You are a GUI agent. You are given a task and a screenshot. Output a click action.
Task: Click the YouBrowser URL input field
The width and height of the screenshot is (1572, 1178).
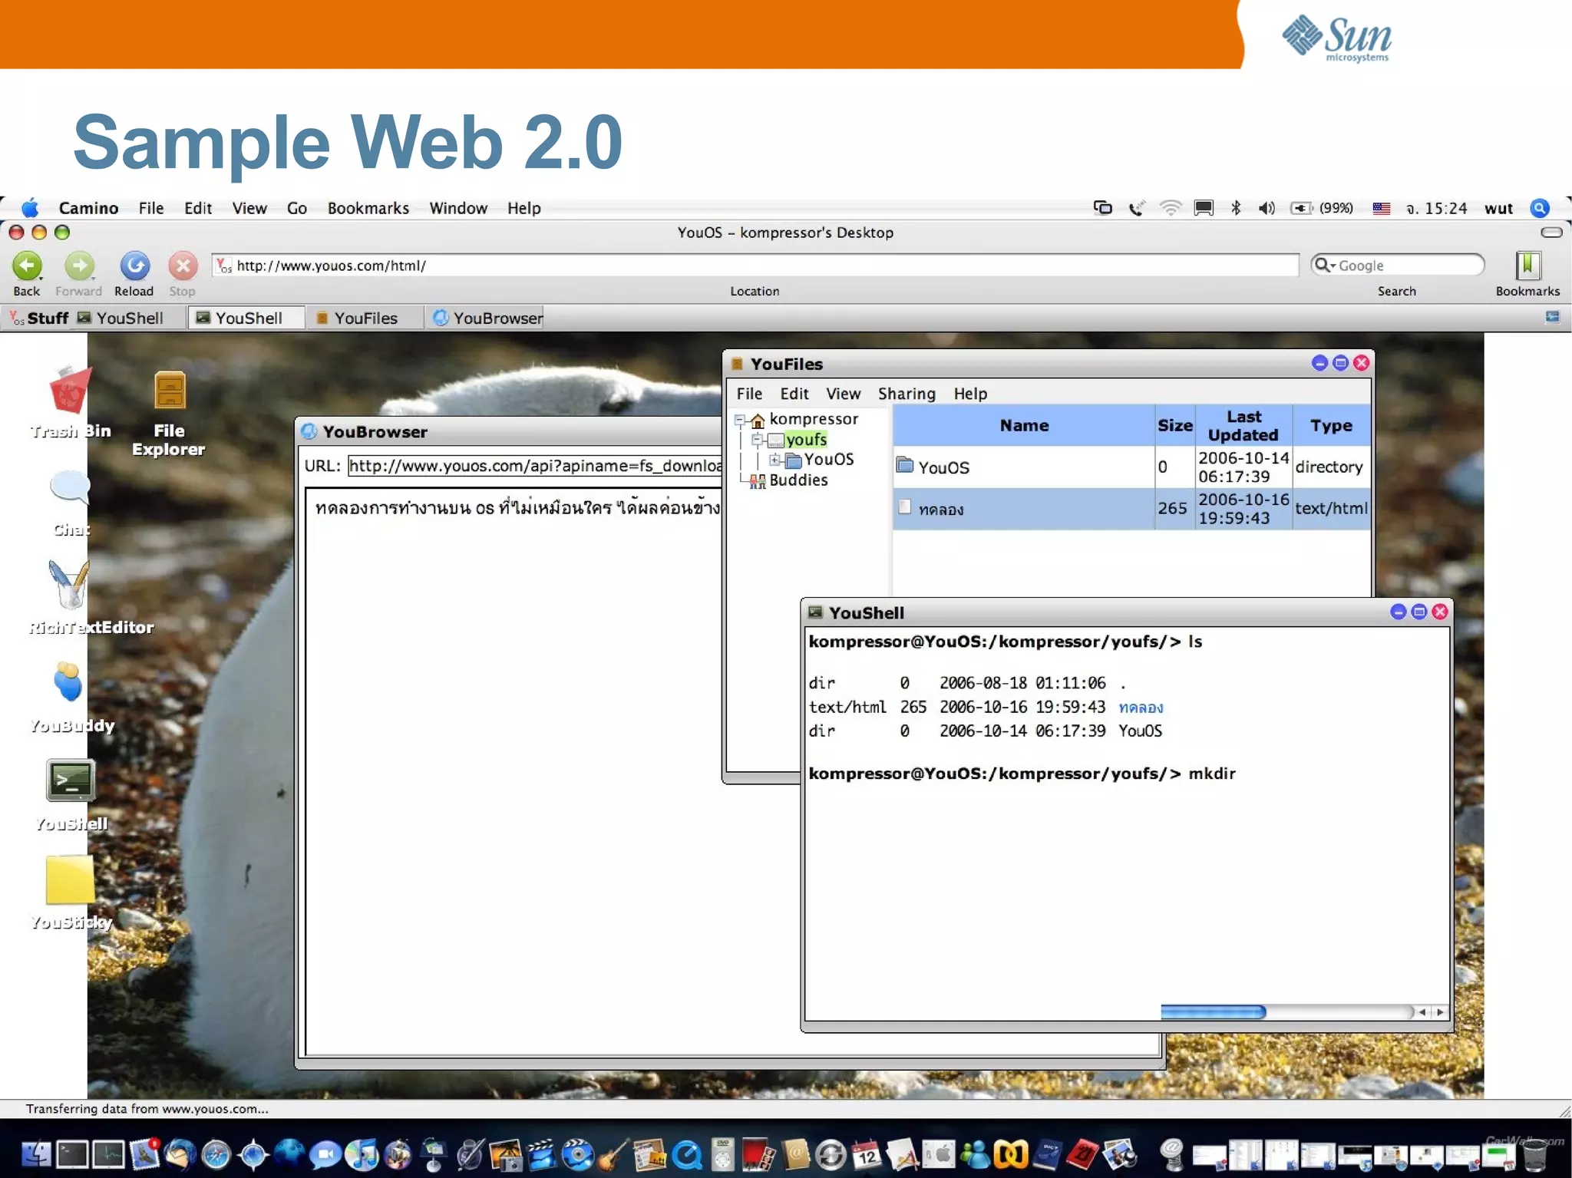click(x=535, y=466)
